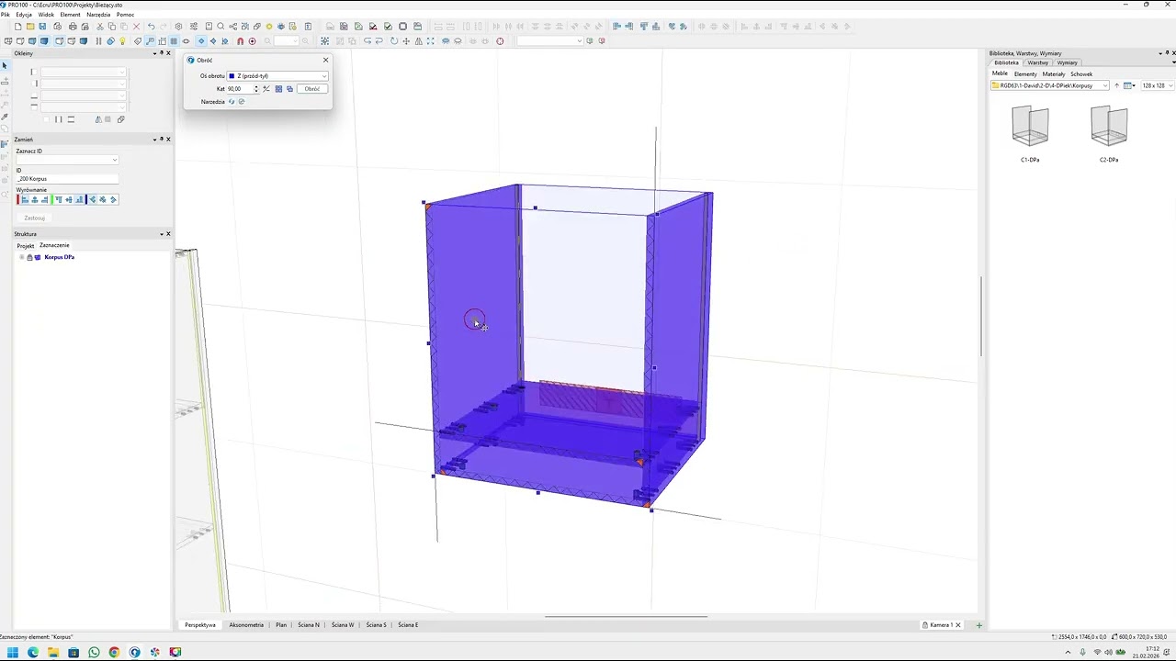
Task: Click the horizontal scrollbar below the 3D view
Action: [x=627, y=617]
